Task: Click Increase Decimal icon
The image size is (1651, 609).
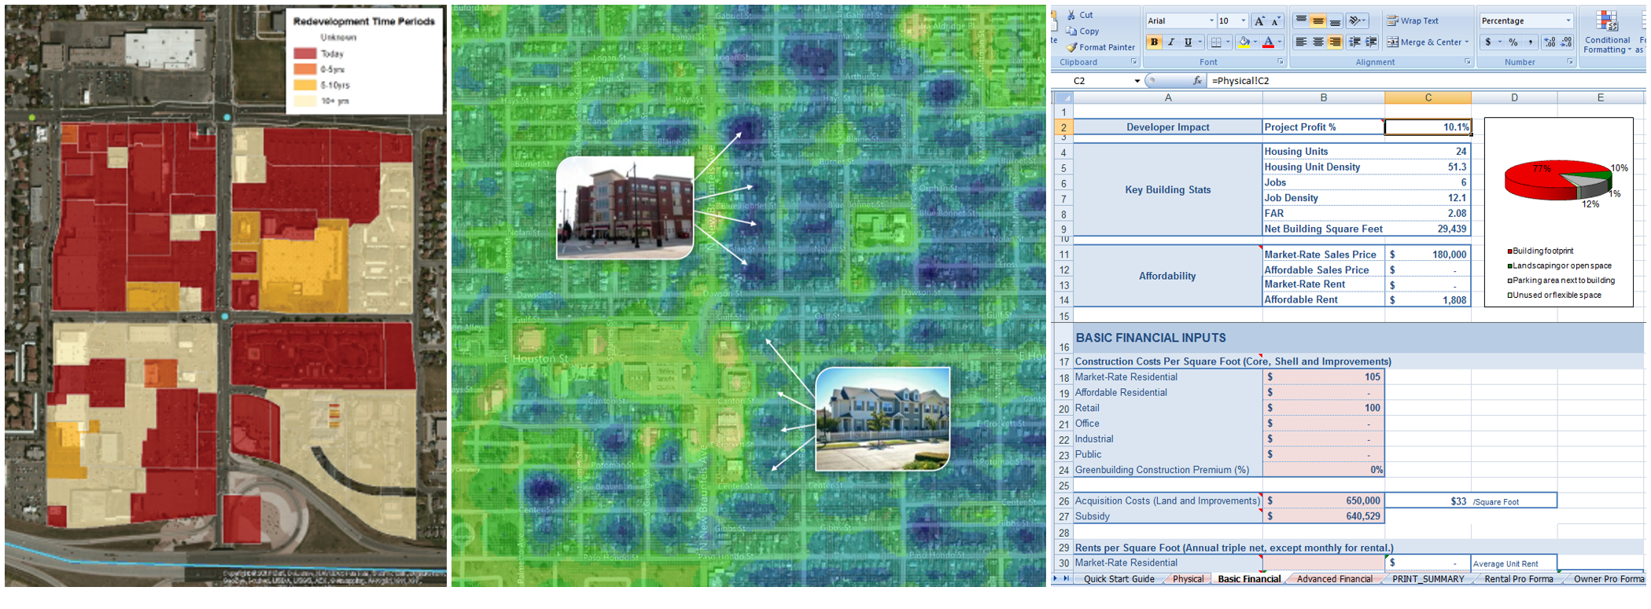Action: coord(1550,42)
